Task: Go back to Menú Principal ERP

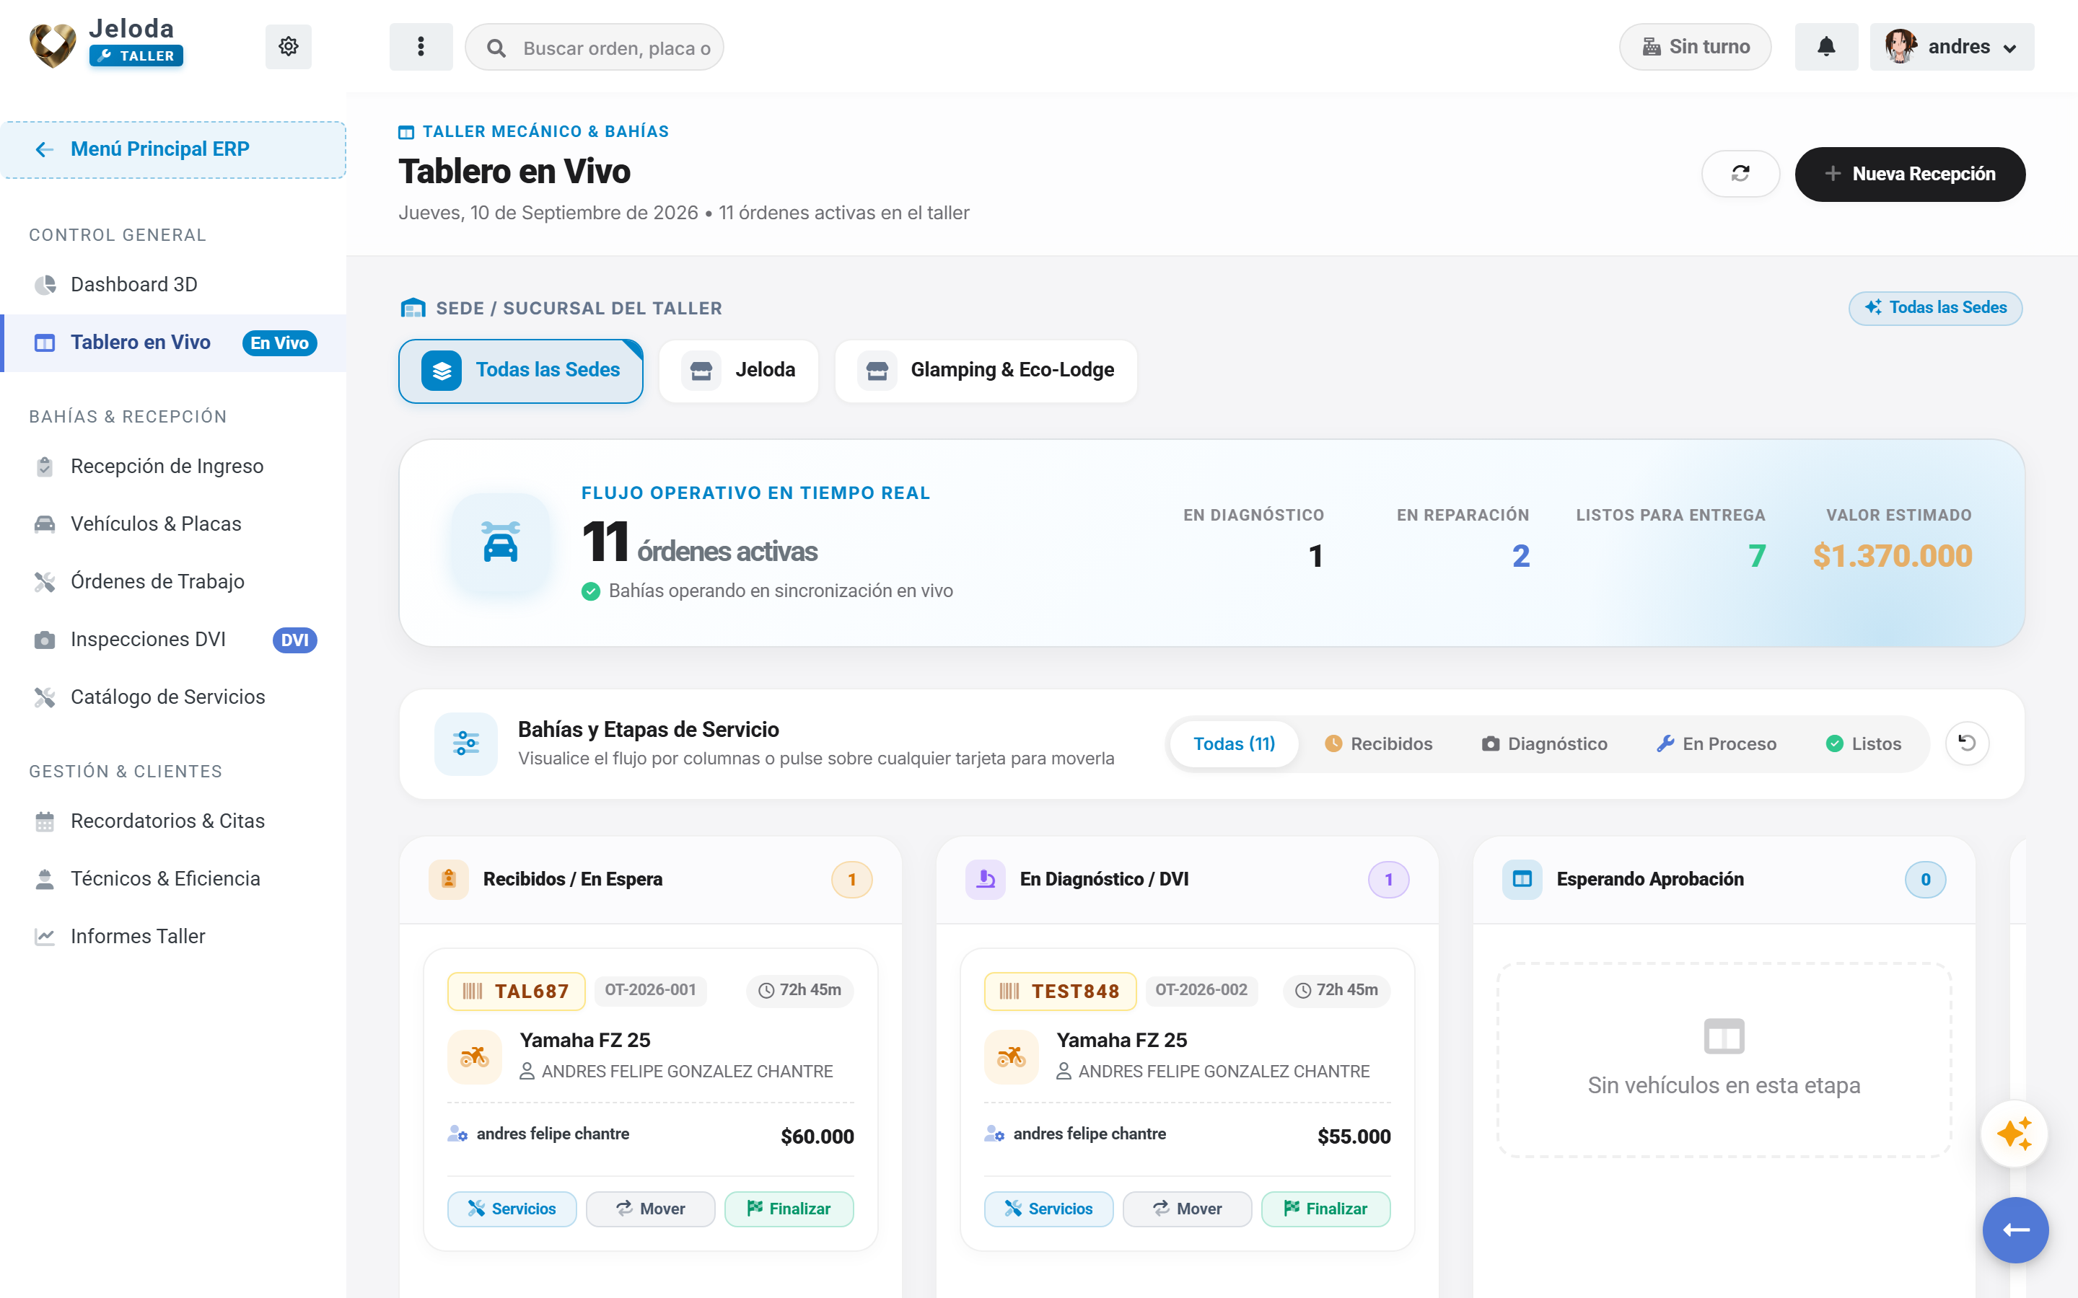Action: tap(173, 149)
